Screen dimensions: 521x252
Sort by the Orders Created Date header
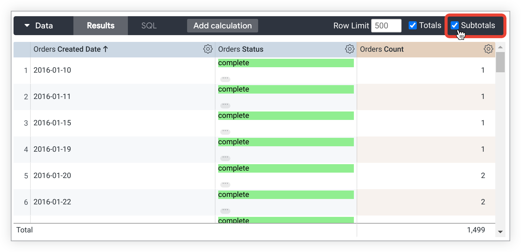71,49
